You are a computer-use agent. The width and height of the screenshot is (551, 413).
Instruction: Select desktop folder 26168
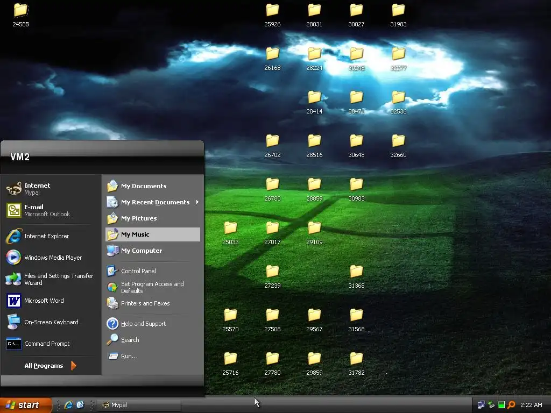272,58
